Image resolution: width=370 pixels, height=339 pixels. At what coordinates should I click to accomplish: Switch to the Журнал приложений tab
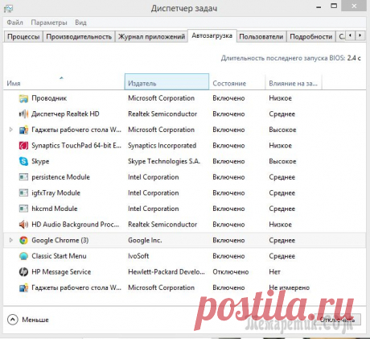[x=151, y=36]
